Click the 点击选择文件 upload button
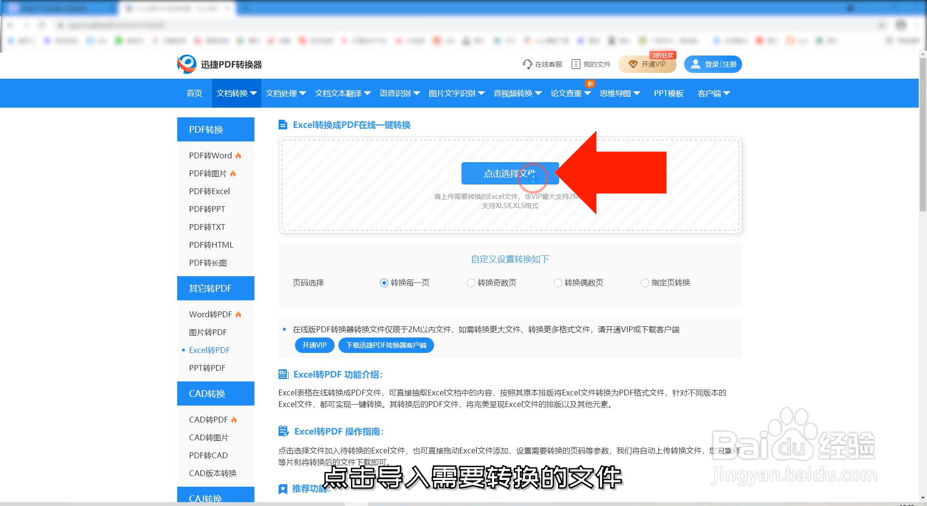The height and width of the screenshot is (506, 927). tap(509, 173)
